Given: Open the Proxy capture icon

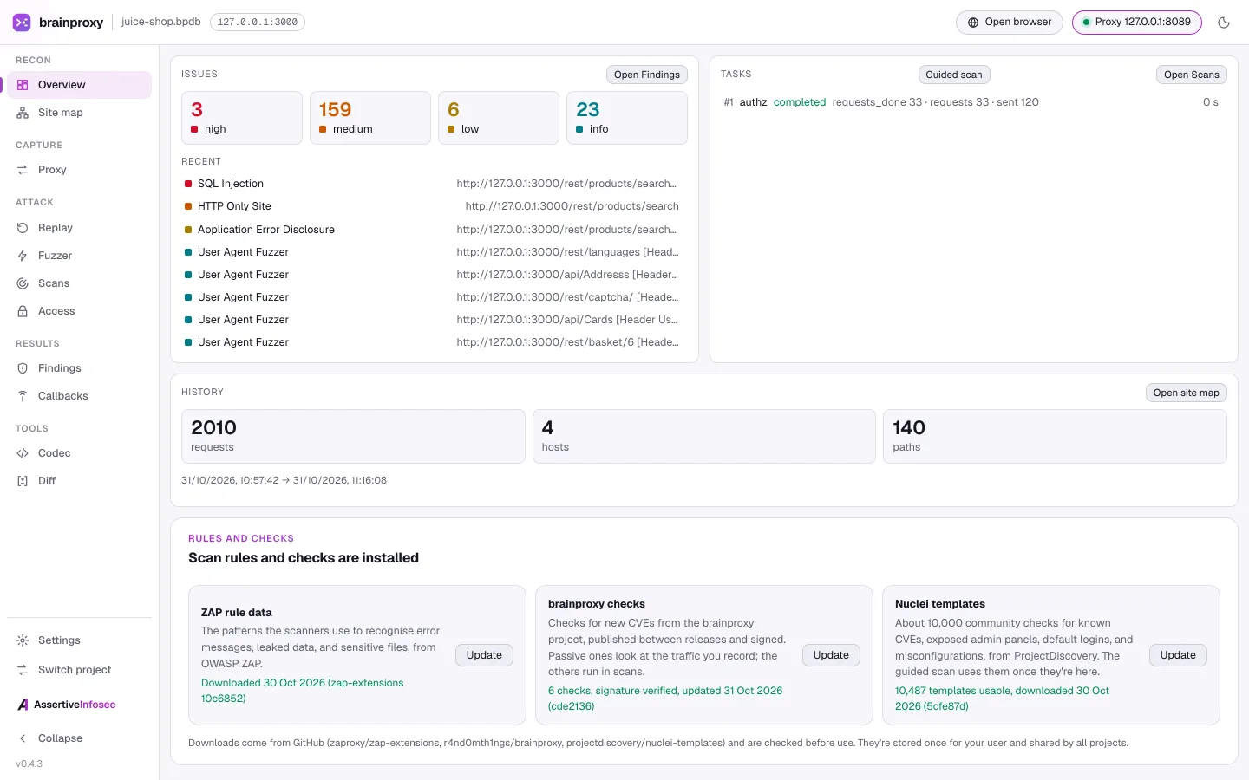Looking at the screenshot, I should point(23,170).
